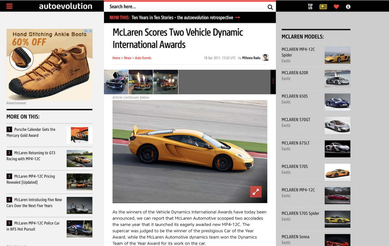This screenshot has width=389, height=246.
Task: Click Mihnea Radu's avatar photo
Action: (x=265, y=57)
